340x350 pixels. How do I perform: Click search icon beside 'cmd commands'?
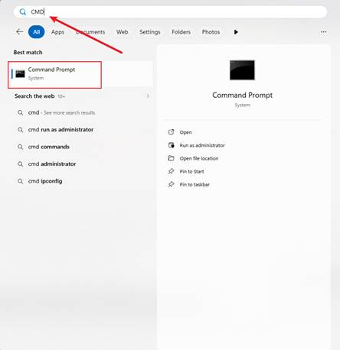(20, 147)
